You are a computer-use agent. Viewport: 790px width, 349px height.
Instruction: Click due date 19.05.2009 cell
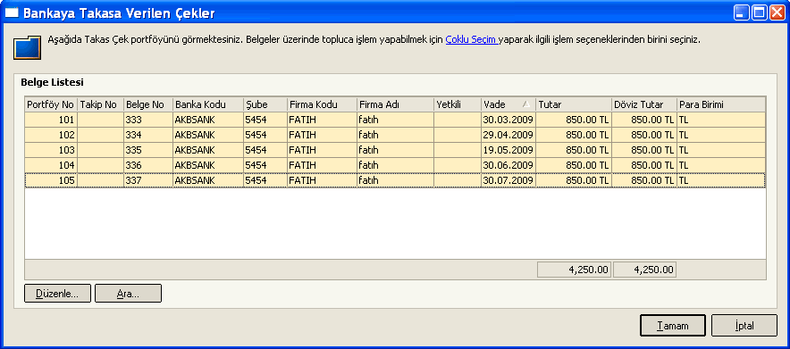tap(508, 150)
